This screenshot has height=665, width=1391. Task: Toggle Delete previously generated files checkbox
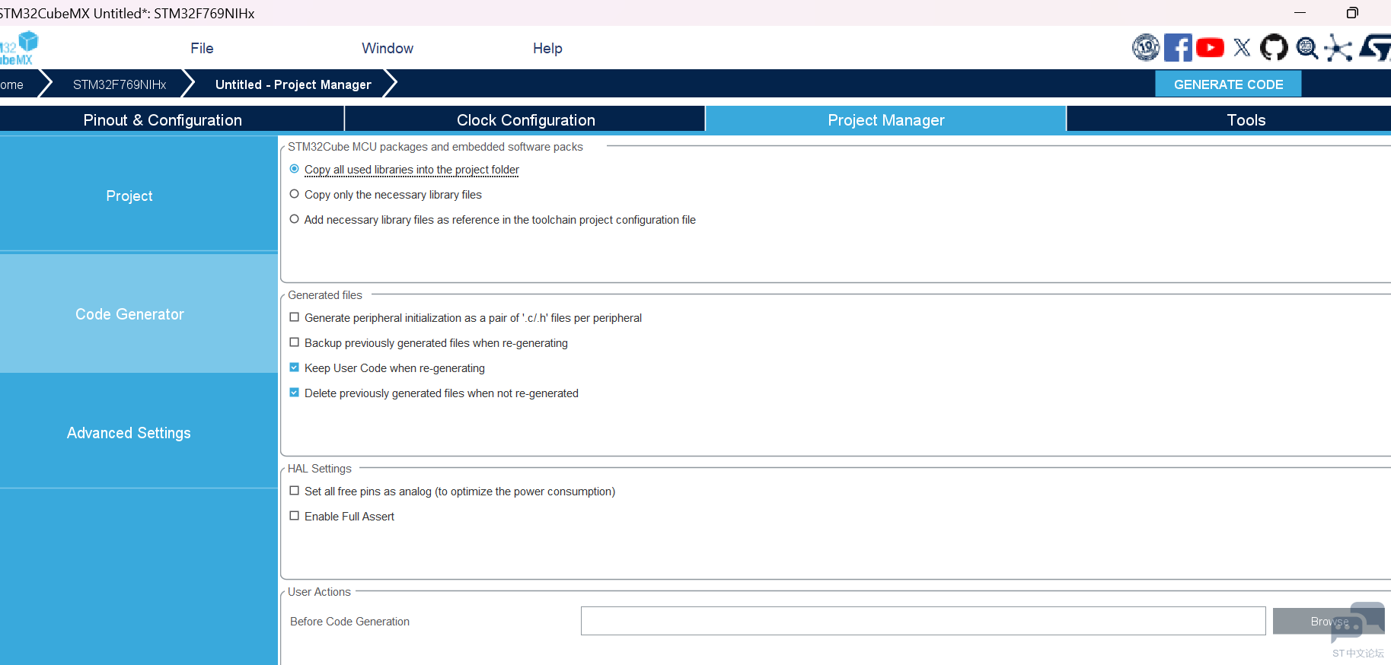coord(295,393)
